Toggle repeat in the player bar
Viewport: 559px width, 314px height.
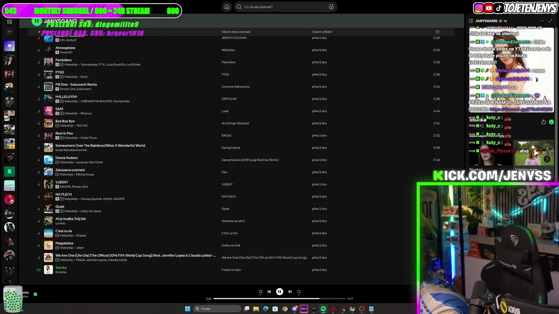pyautogui.click(x=299, y=292)
